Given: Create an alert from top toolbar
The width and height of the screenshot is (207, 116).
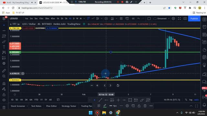Looking at the screenshot, I should pos(127,19).
